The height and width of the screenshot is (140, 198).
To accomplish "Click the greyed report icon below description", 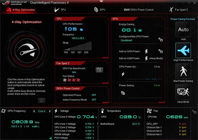I will coord(41,101).
